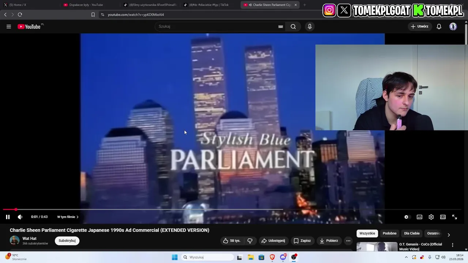The image size is (468, 263).
Task: Mute the video with the speaker icon
Action: coord(20,217)
